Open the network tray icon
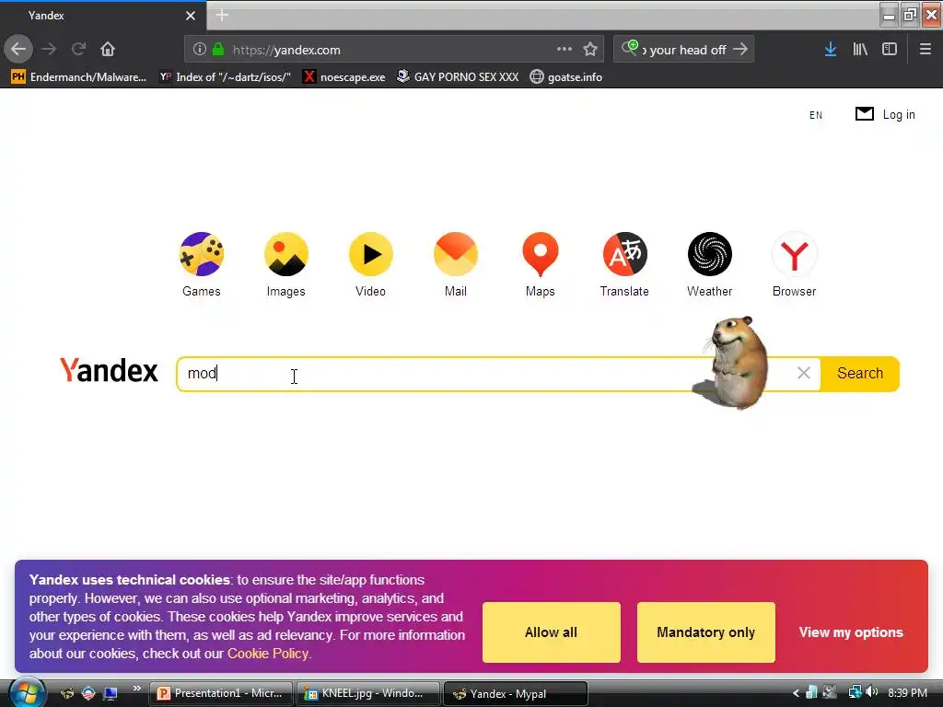943x707 pixels. [854, 692]
